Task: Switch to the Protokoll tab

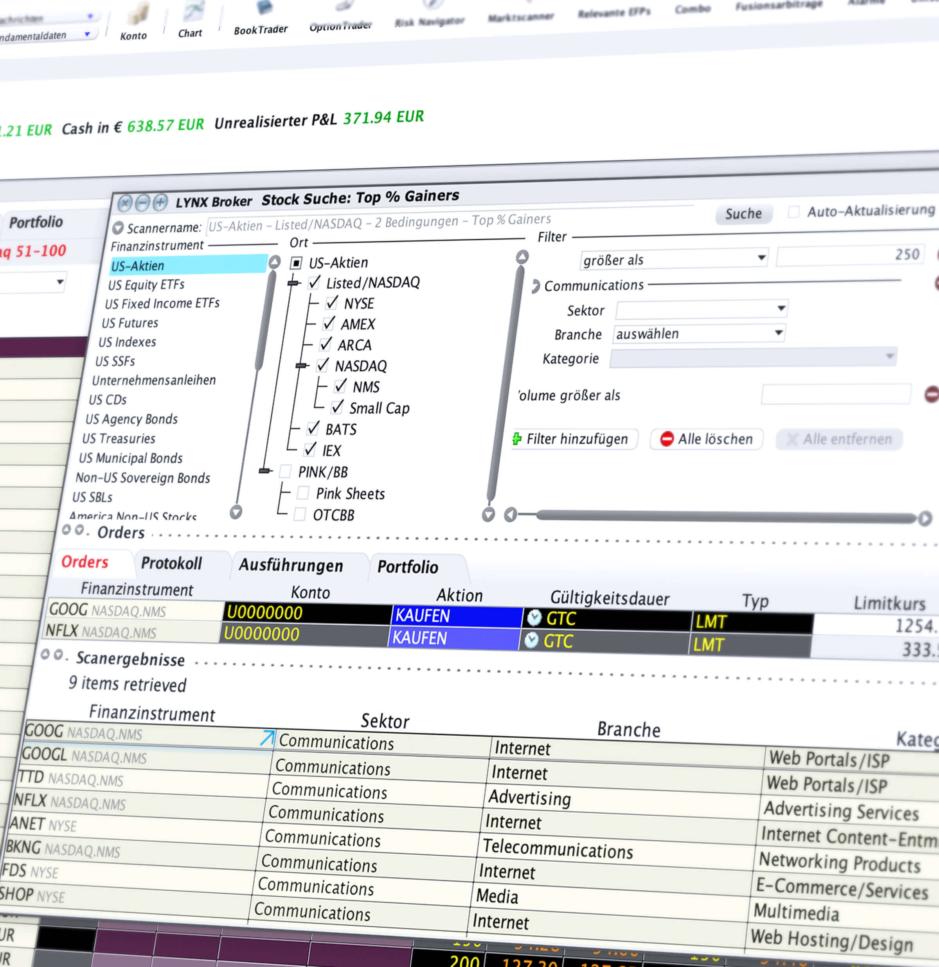Action: 172,563
